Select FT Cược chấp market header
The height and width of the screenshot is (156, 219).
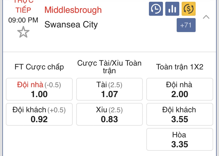coord(39,67)
